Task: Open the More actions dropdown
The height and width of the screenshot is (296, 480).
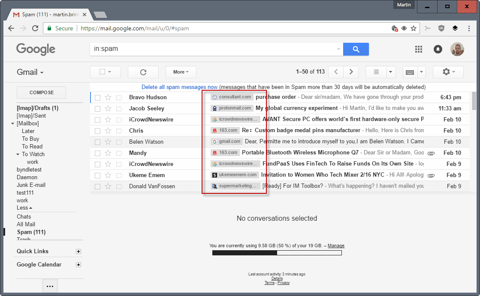Action: point(181,72)
